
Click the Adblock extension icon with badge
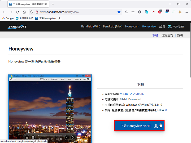coord(160,12)
